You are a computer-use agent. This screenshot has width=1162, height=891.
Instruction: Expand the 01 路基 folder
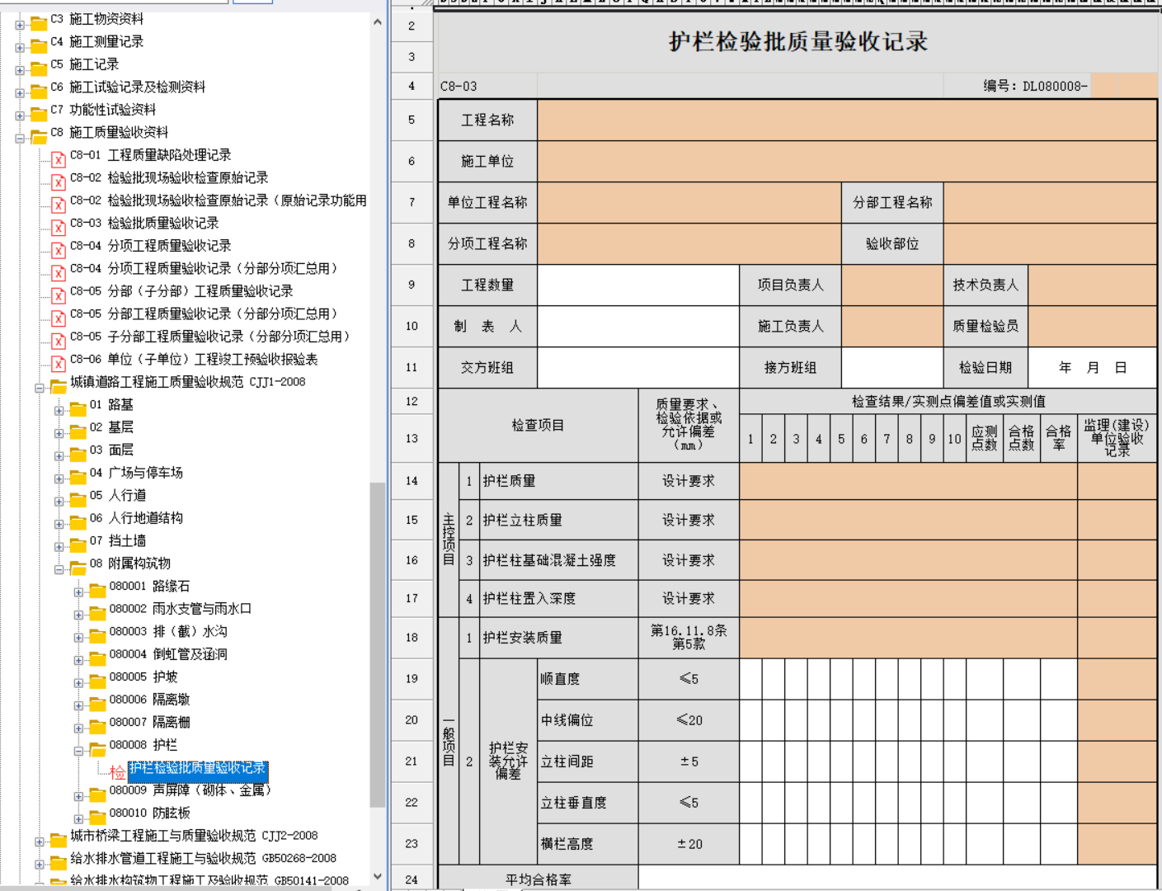[59, 411]
